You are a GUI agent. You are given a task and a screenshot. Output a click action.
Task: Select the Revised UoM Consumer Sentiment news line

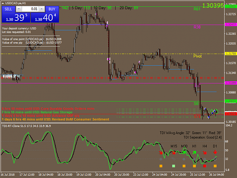click(55, 119)
